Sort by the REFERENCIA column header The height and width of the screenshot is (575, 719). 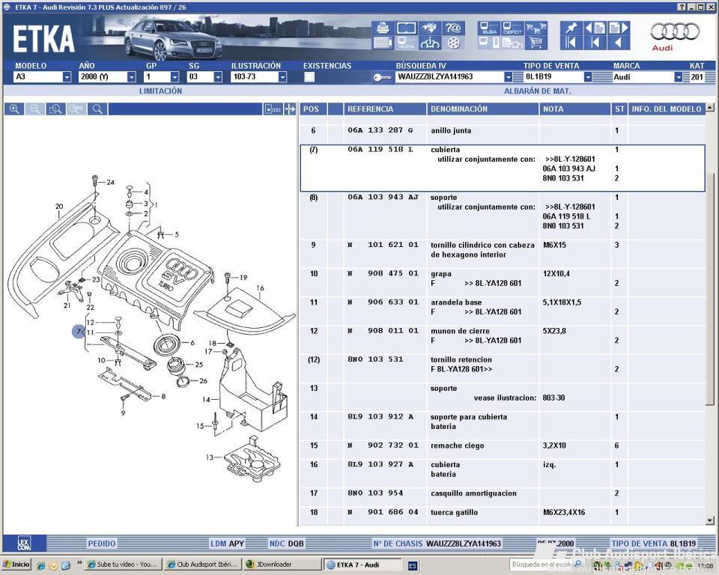pyautogui.click(x=385, y=109)
